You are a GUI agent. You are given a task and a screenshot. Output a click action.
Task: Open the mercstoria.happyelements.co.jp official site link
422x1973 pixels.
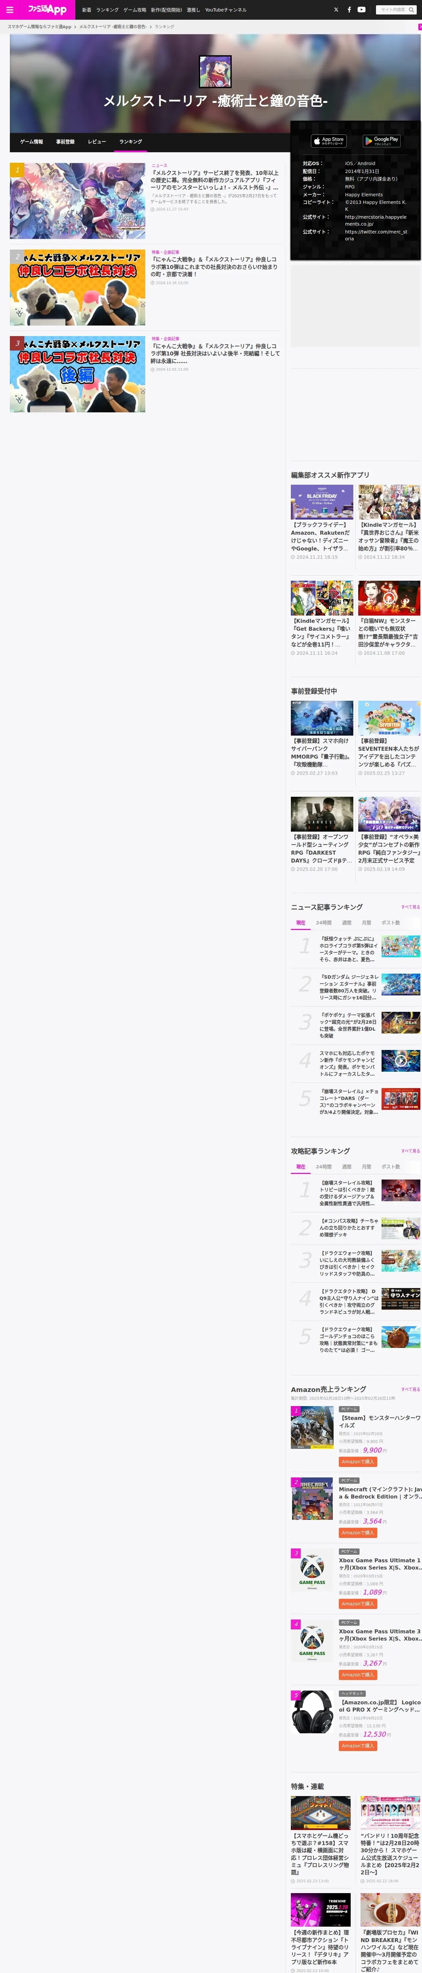[375, 221]
